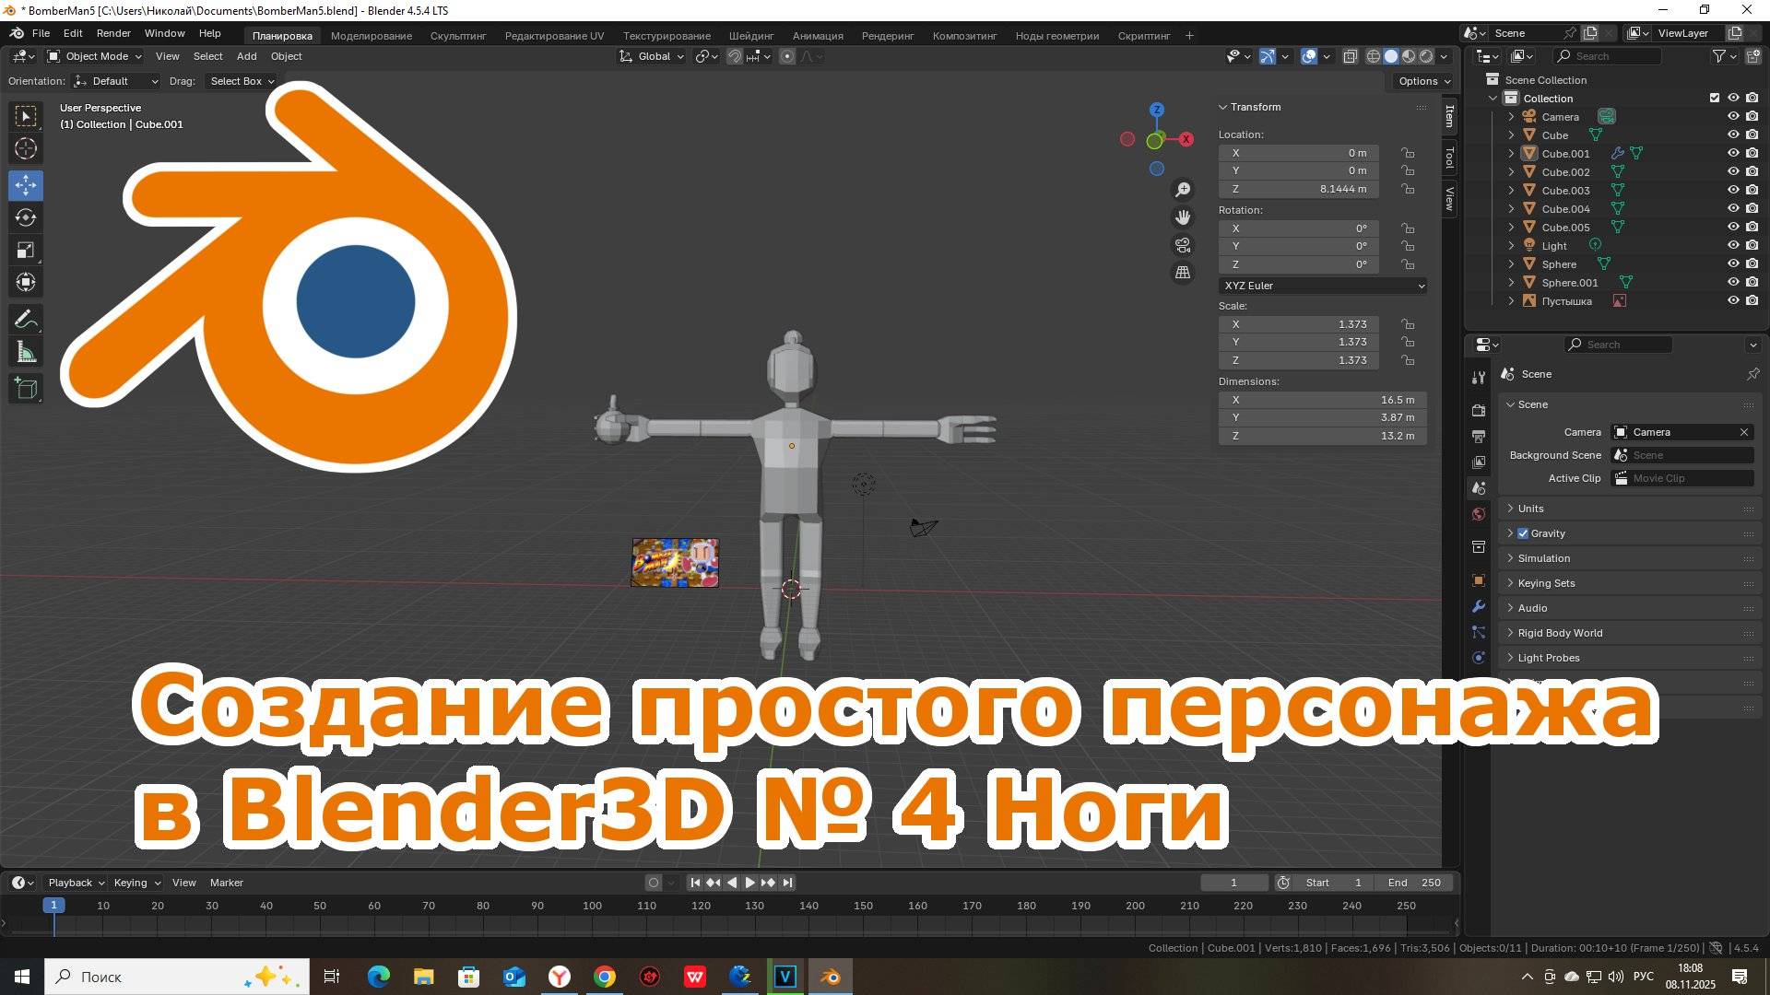Activate the Measure tool
This screenshot has height=995, width=1770.
pyautogui.click(x=26, y=351)
